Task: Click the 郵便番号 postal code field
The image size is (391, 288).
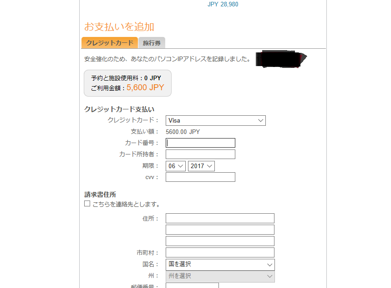Action: [x=192, y=286]
